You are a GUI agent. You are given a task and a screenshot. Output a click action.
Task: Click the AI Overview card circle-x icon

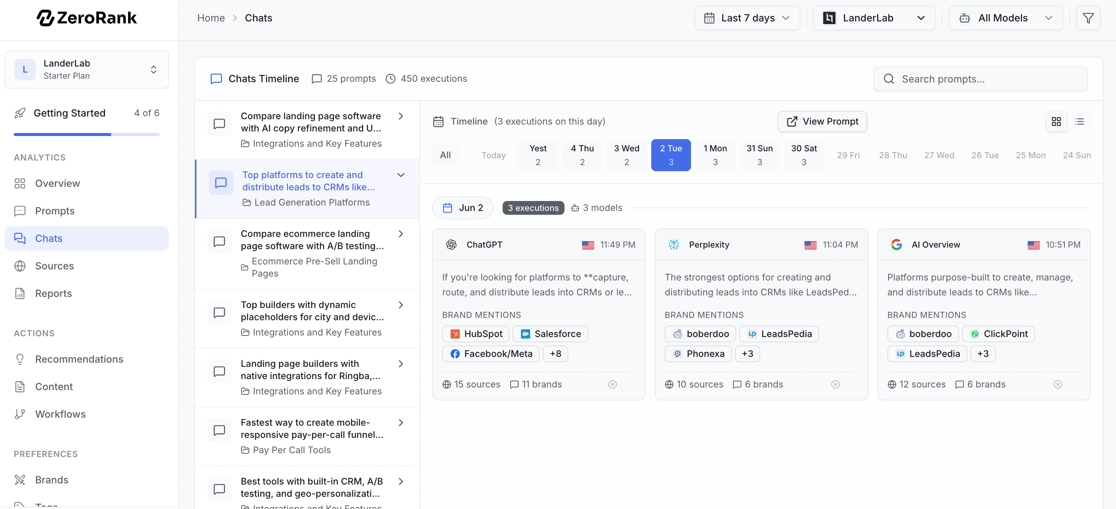click(1058, 384)
